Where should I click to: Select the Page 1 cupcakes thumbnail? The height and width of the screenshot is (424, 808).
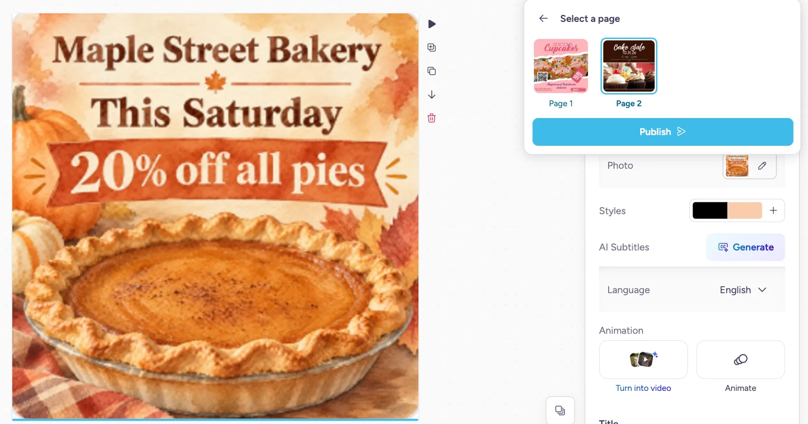(561, 66)
